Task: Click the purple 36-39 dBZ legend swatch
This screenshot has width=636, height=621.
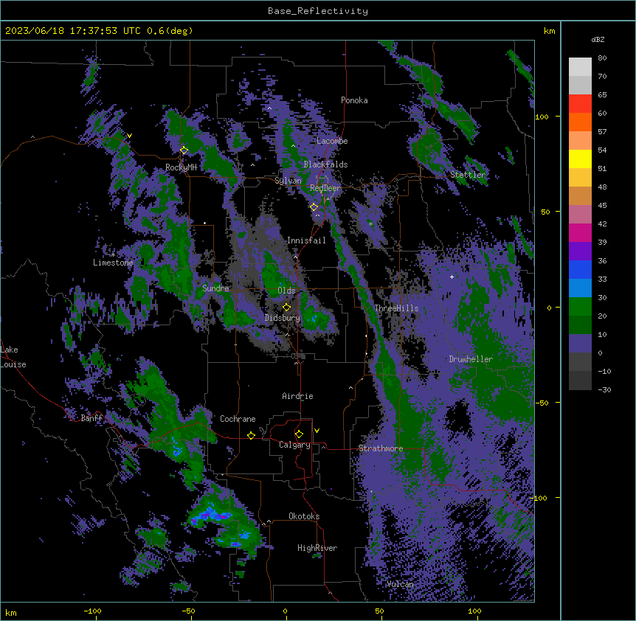Action: coord(580,251)
